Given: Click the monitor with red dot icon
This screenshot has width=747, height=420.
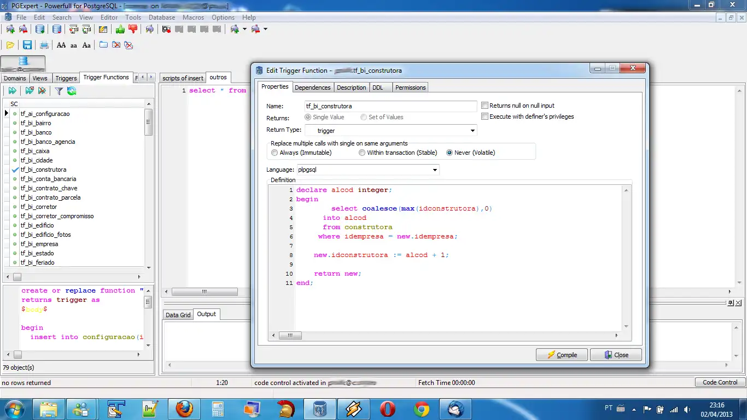Looking at the screenshot, I should pos(166,29).
